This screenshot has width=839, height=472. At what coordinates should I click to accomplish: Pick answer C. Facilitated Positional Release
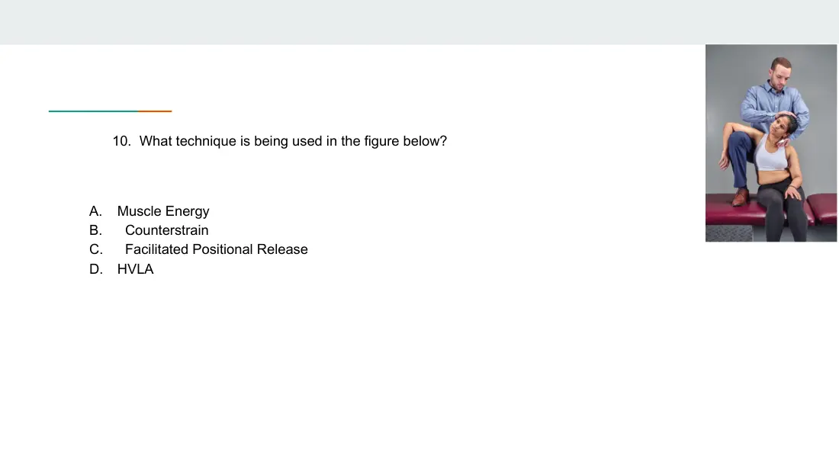point(198,249)
